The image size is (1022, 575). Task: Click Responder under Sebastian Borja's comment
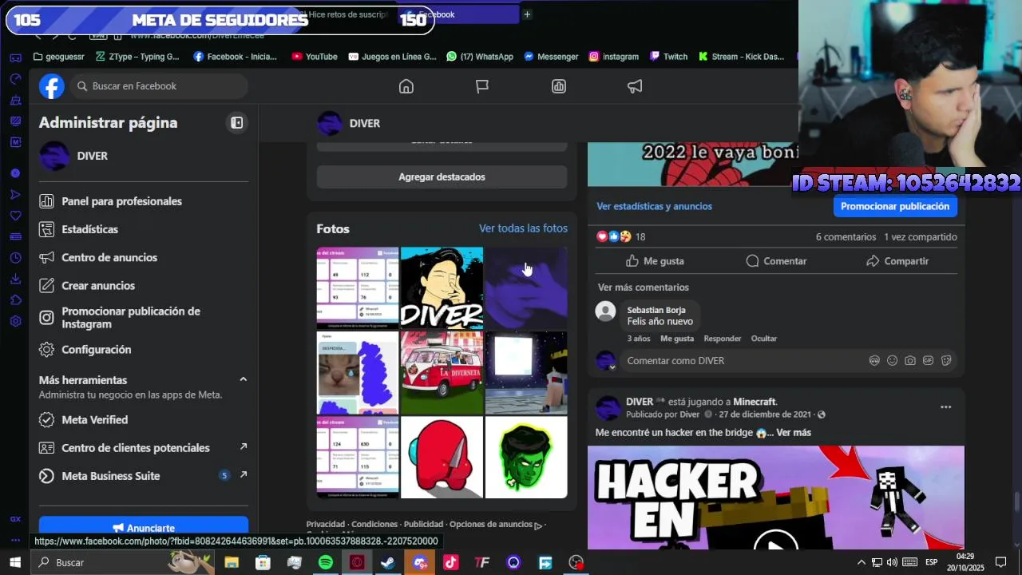click(x=723, y=339)
